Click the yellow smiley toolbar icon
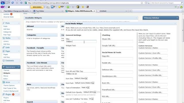 [60, 7]
